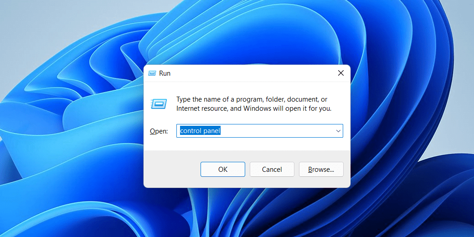Click the "Open:" label

[x=159, y=131]
